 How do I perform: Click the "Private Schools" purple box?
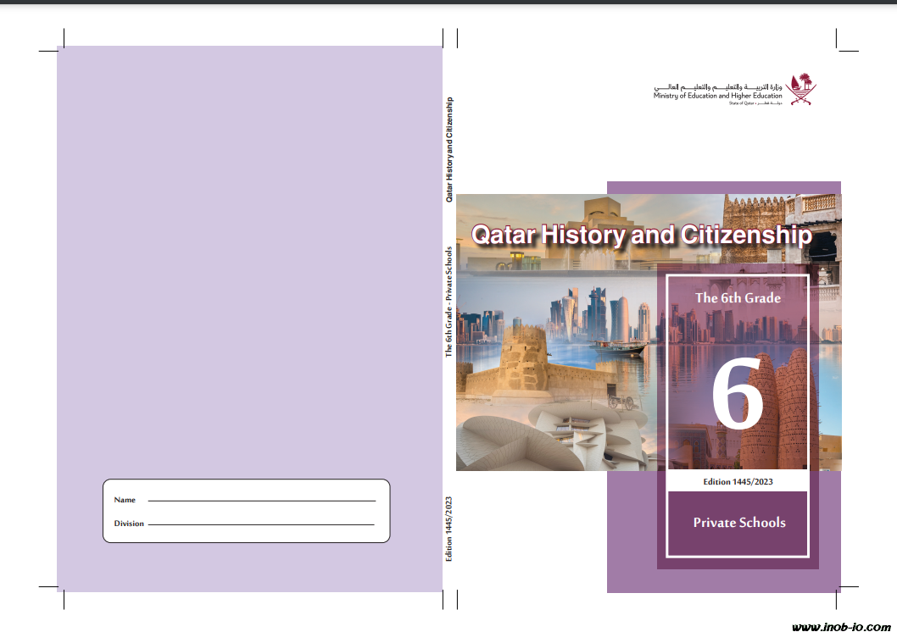coord(738,523)
